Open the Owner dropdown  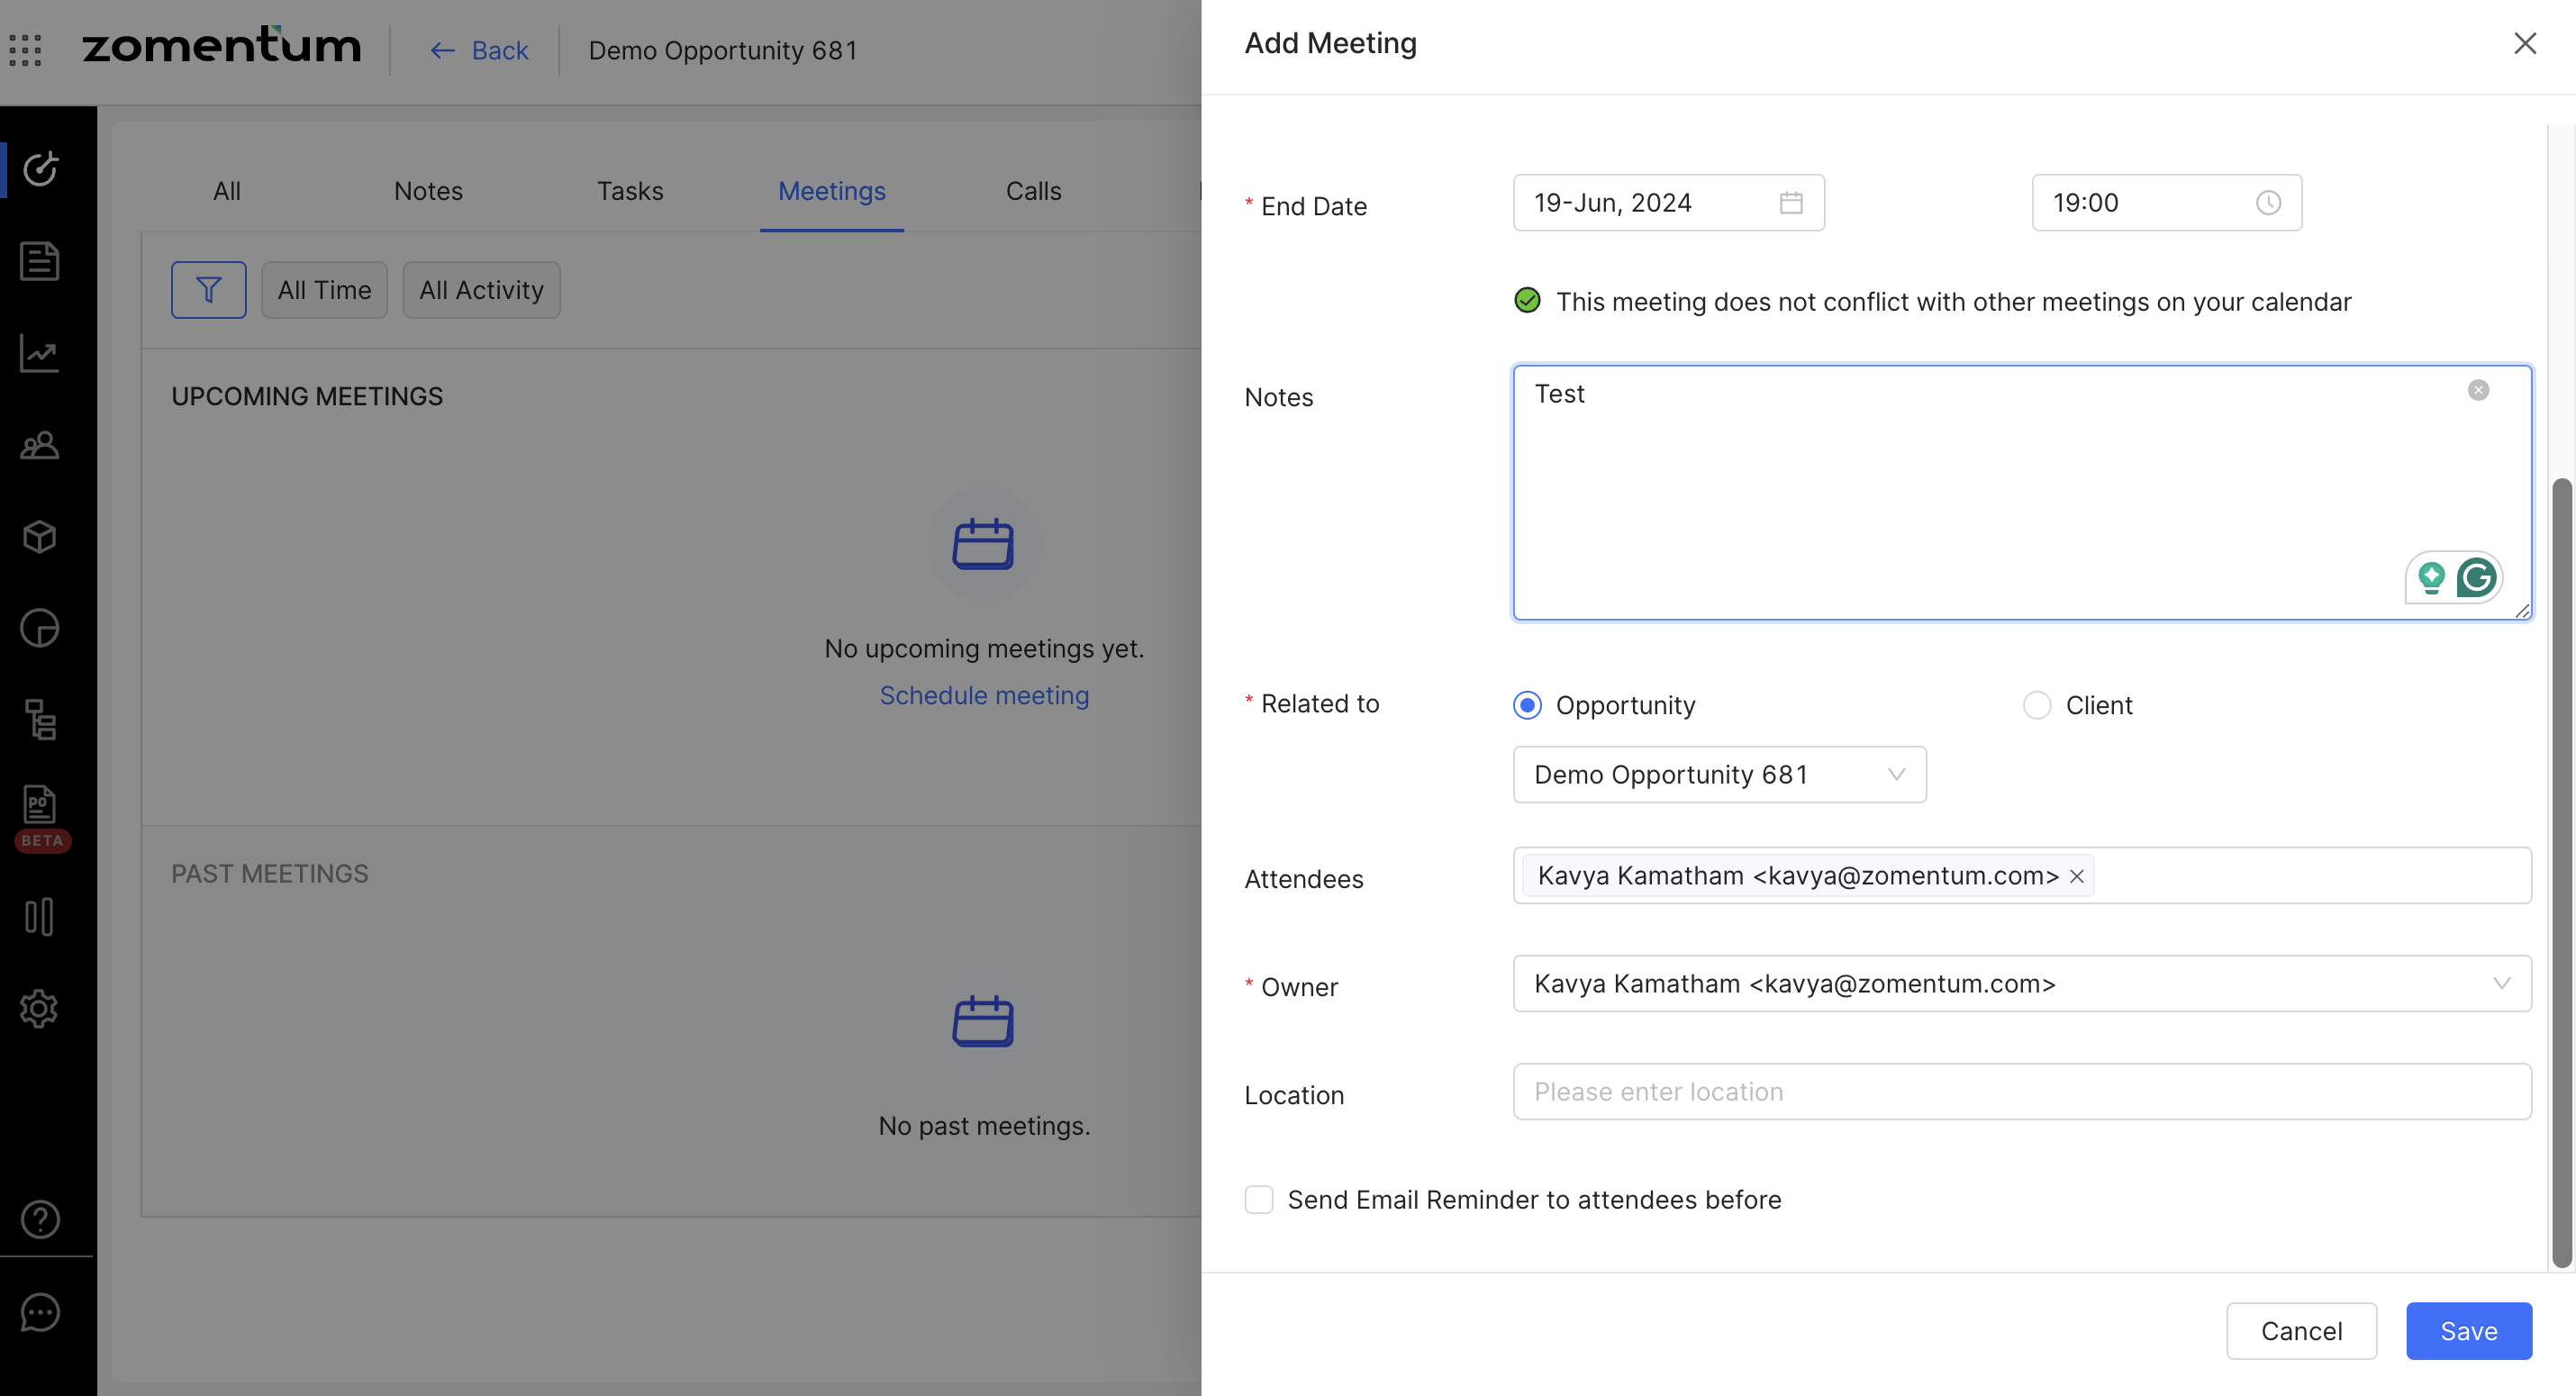pyautogui.click(x=2021, y=984)
